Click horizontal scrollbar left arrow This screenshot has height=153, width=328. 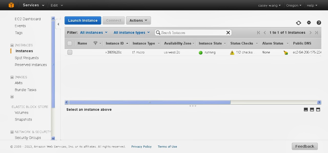point(67,102)
